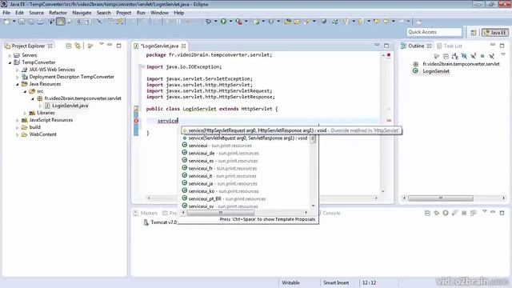Toggle Link with Editor in Project Explorer

tap(78, 46)
